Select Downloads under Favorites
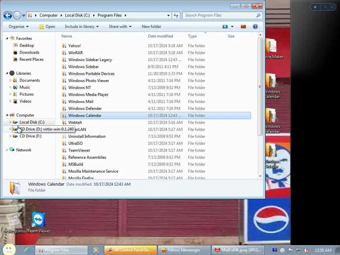This screenshot has height=255, width=340. pos(29,52)
